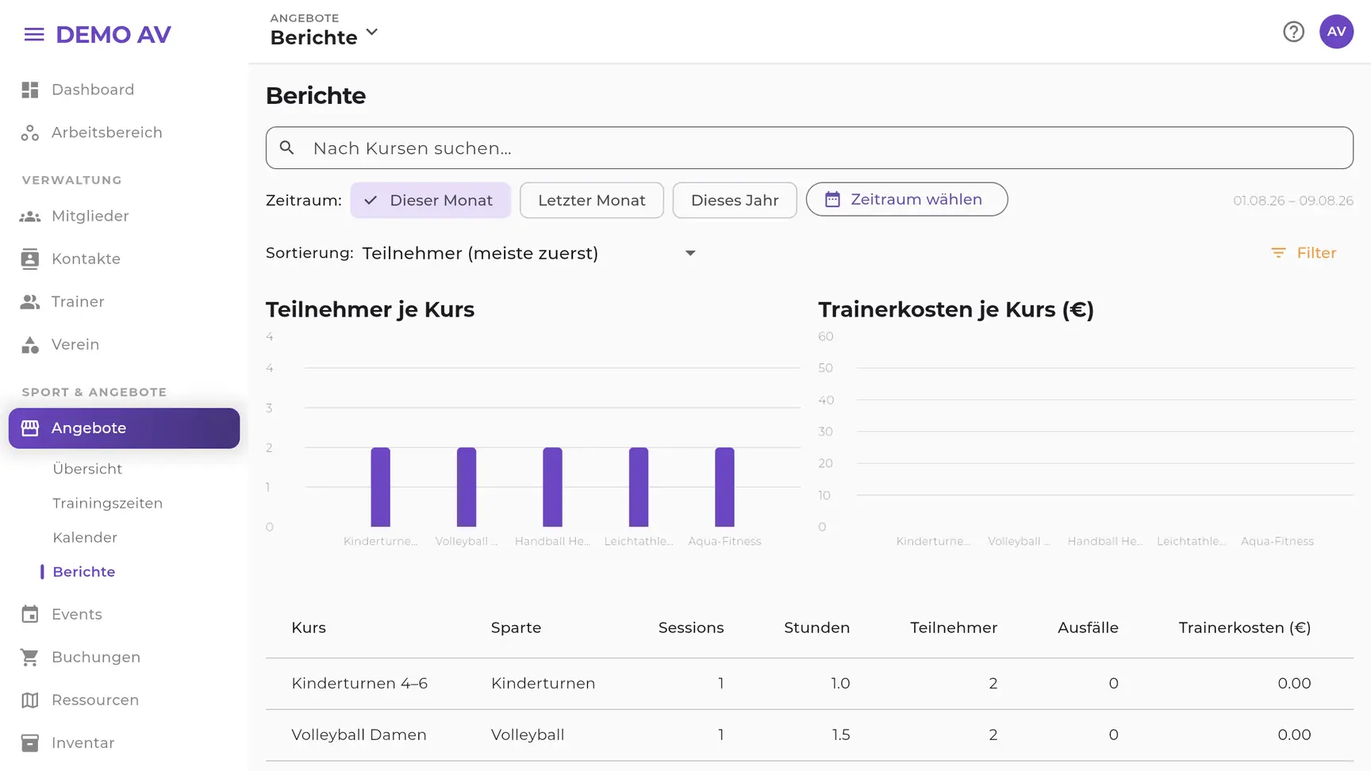Click the Angebote storefront icon
The image size is (1371, 771).
click(30, 428)
